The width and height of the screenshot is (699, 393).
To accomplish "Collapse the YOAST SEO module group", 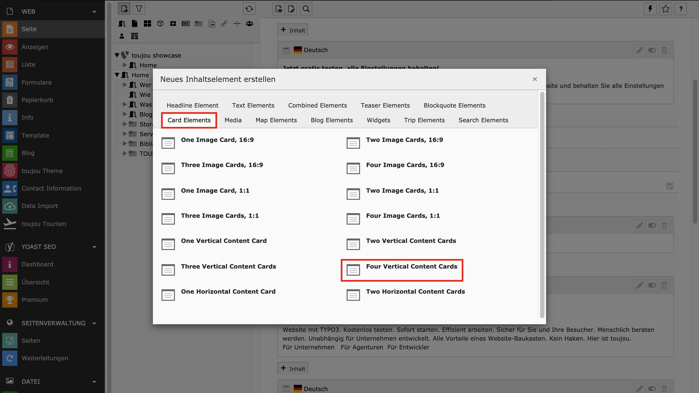I will tap(94, 247).
